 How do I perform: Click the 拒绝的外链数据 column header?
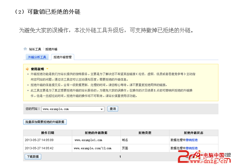[96, 133]
